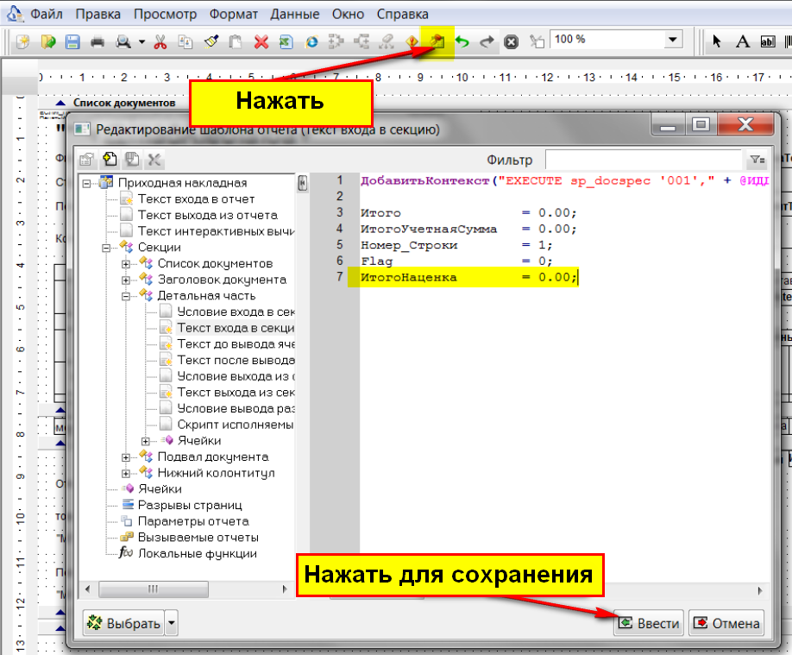Select Разрывы страниц tree item
Image resolution: width=792 pixels, height=655 pixels.
point(190,506)
